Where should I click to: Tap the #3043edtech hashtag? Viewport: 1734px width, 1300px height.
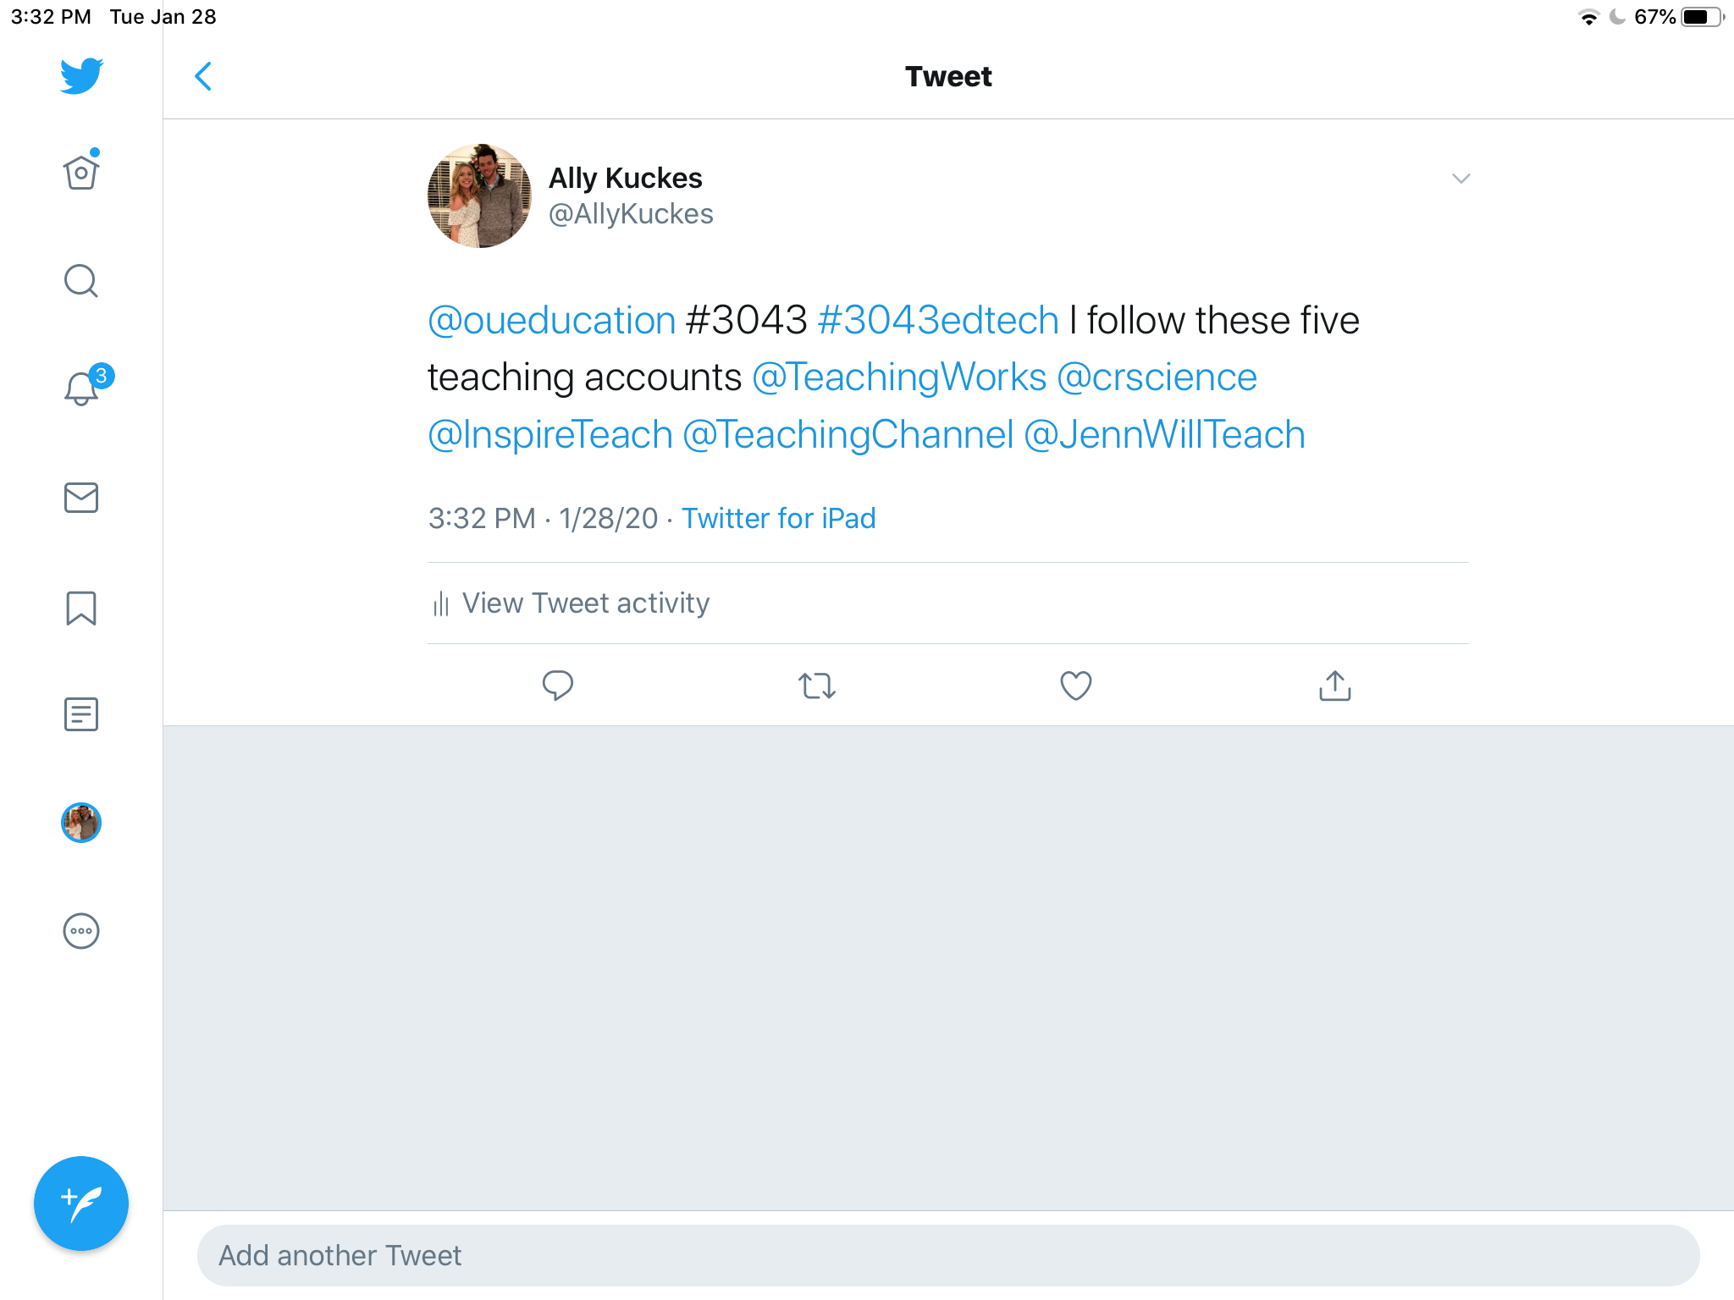pyautogui.click(x=938, y=321)
